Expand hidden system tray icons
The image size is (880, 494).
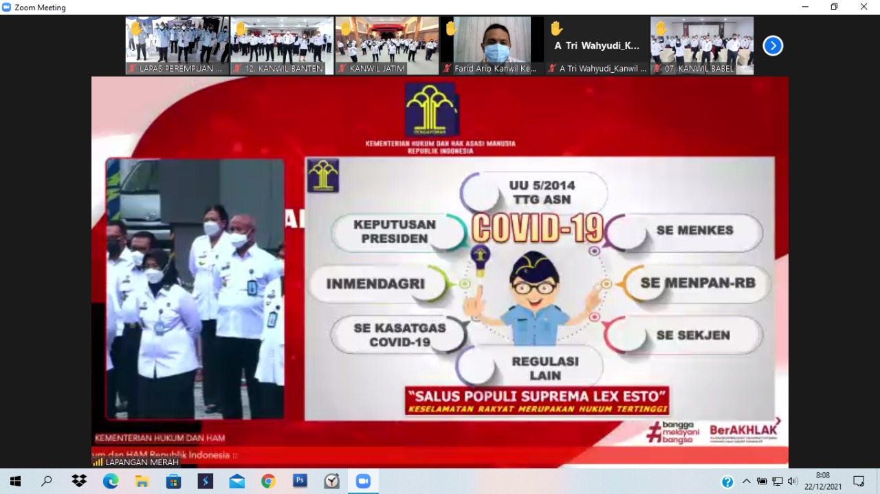click(x=747, y=481)
